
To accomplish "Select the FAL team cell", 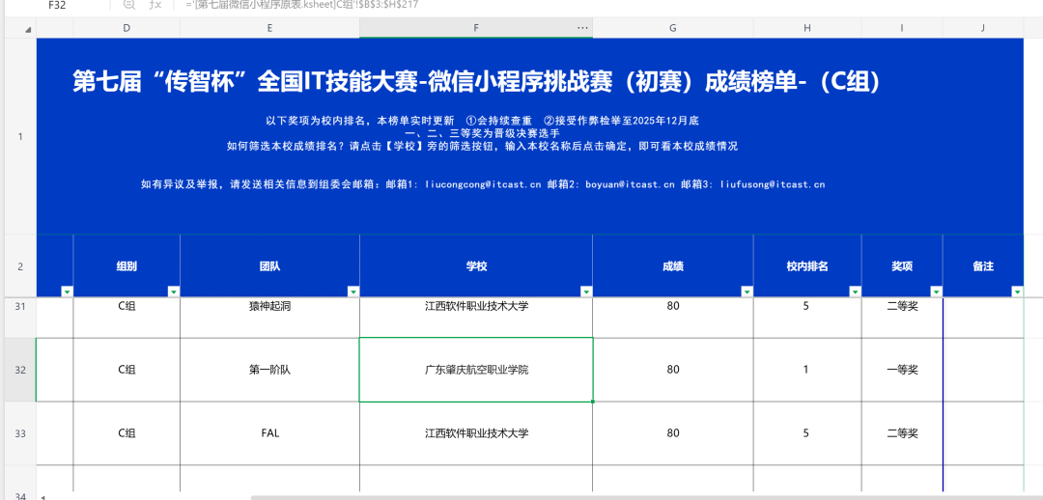I will point(269,433).
